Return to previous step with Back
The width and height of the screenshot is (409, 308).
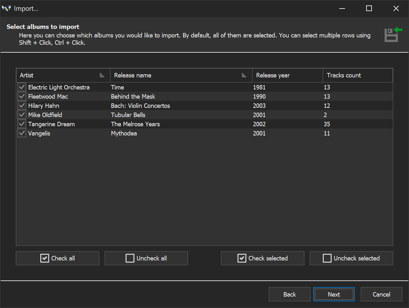click(x=289, y=294)
